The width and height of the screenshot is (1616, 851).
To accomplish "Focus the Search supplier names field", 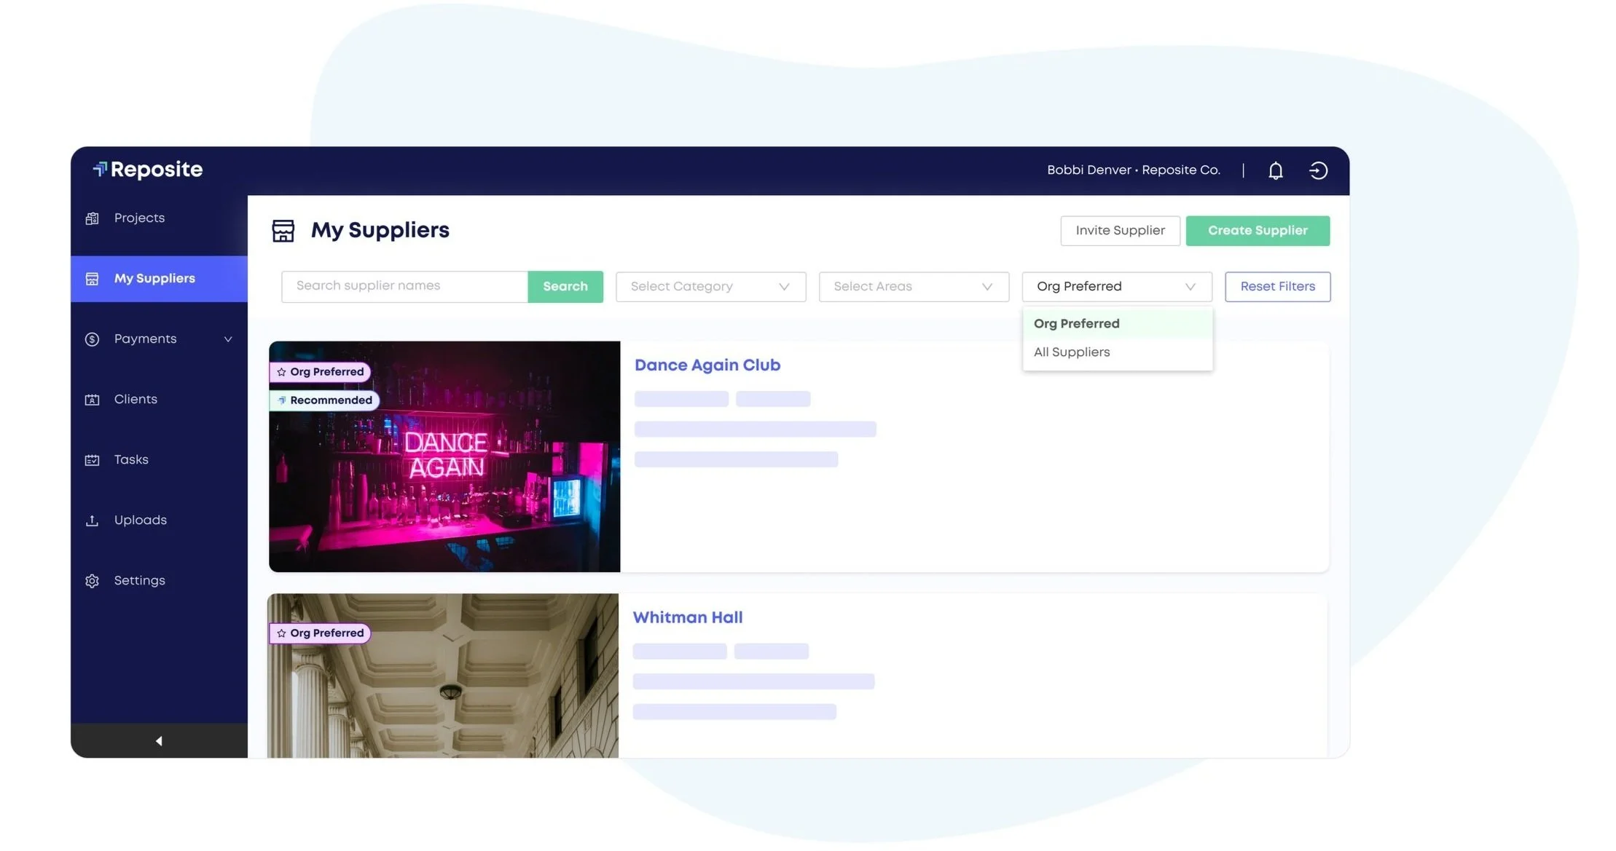I will point(404,286).
